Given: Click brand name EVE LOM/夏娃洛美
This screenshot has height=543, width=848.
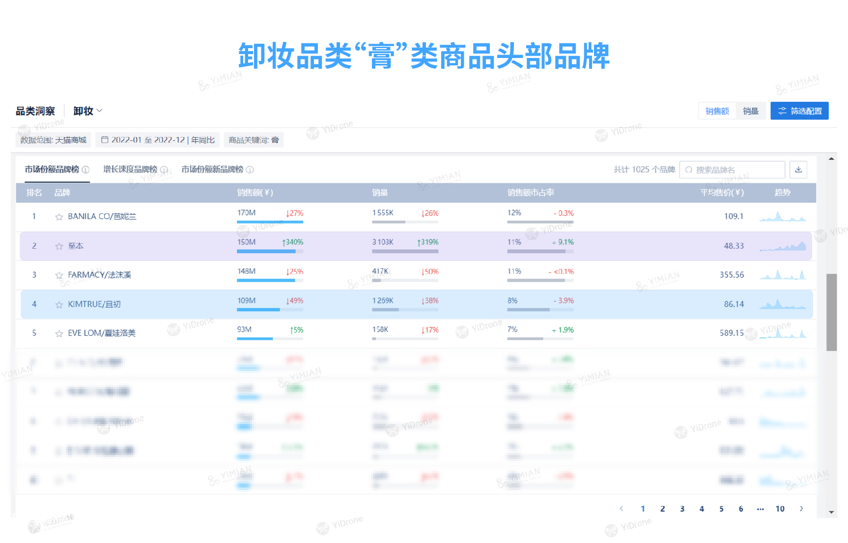Looking at the screenshot, I should (102, 333).
